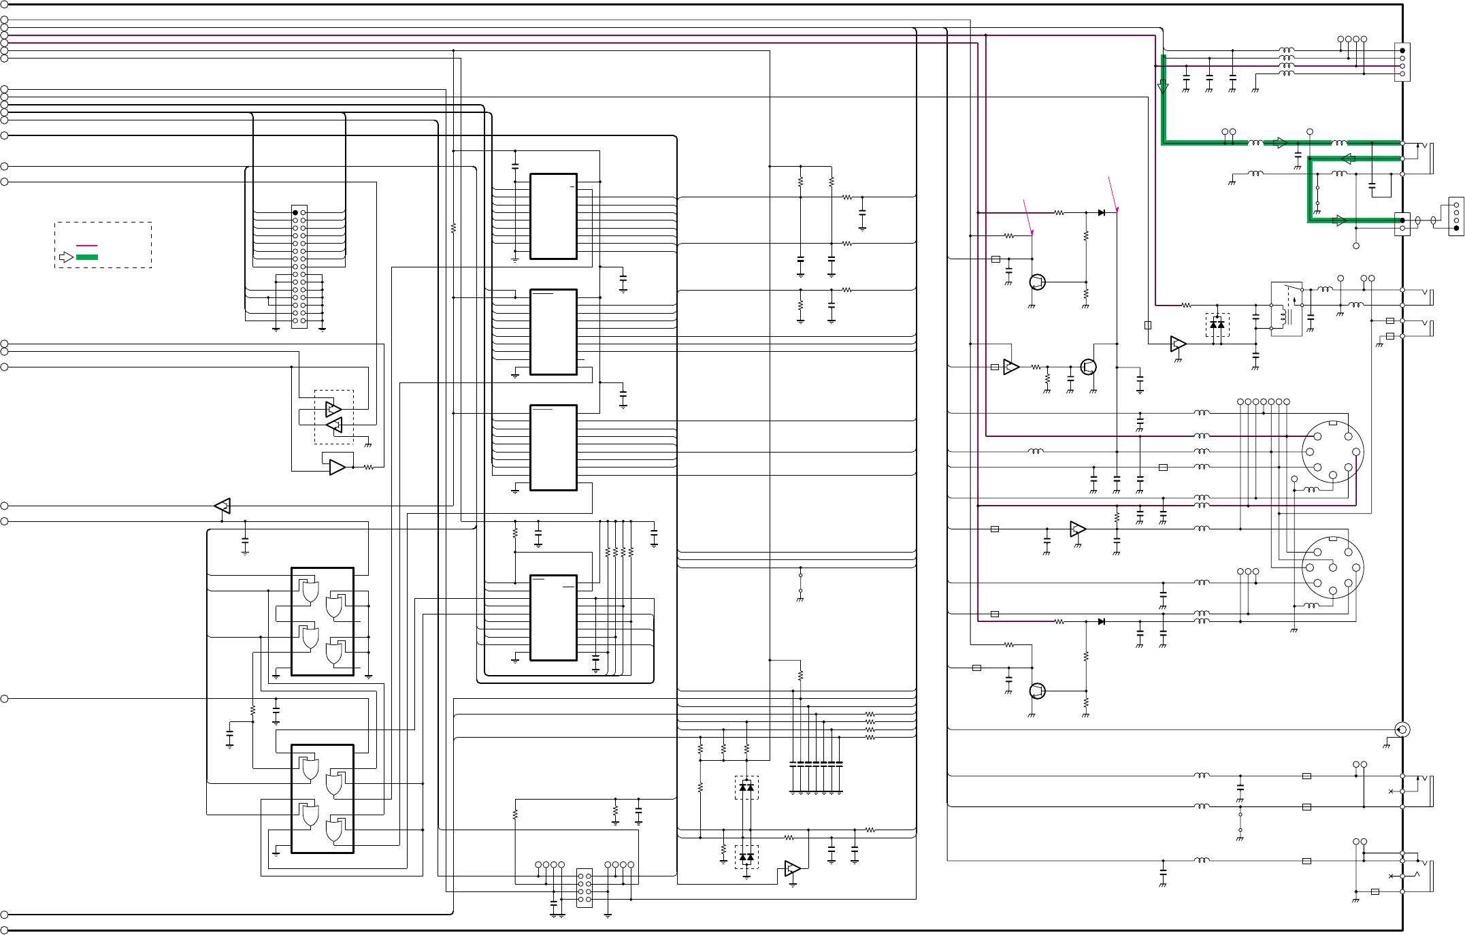Screen dimensions: 1465x935
Task: Click the green left-pointing arrow on the green path
Action: click(1348, 159)
